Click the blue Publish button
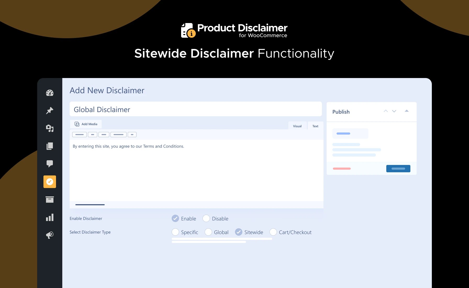469x288 pixels. pyautogui.click(x=398, y=169)
